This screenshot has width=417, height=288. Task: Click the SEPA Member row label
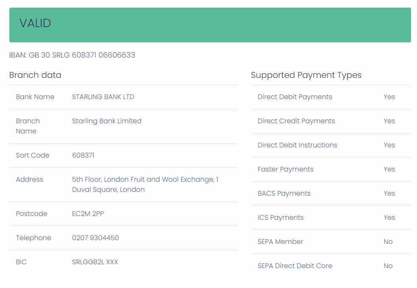coord(280,242)
